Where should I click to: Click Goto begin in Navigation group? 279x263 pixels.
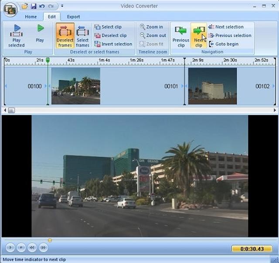point(223,44)
